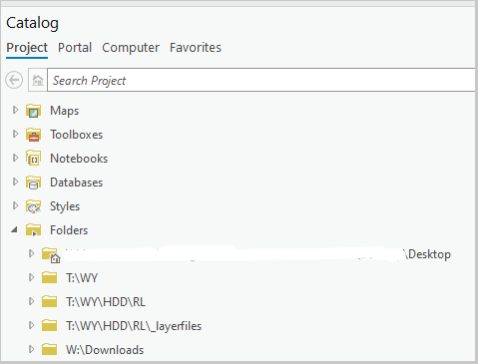Select the Styles label

65,206
